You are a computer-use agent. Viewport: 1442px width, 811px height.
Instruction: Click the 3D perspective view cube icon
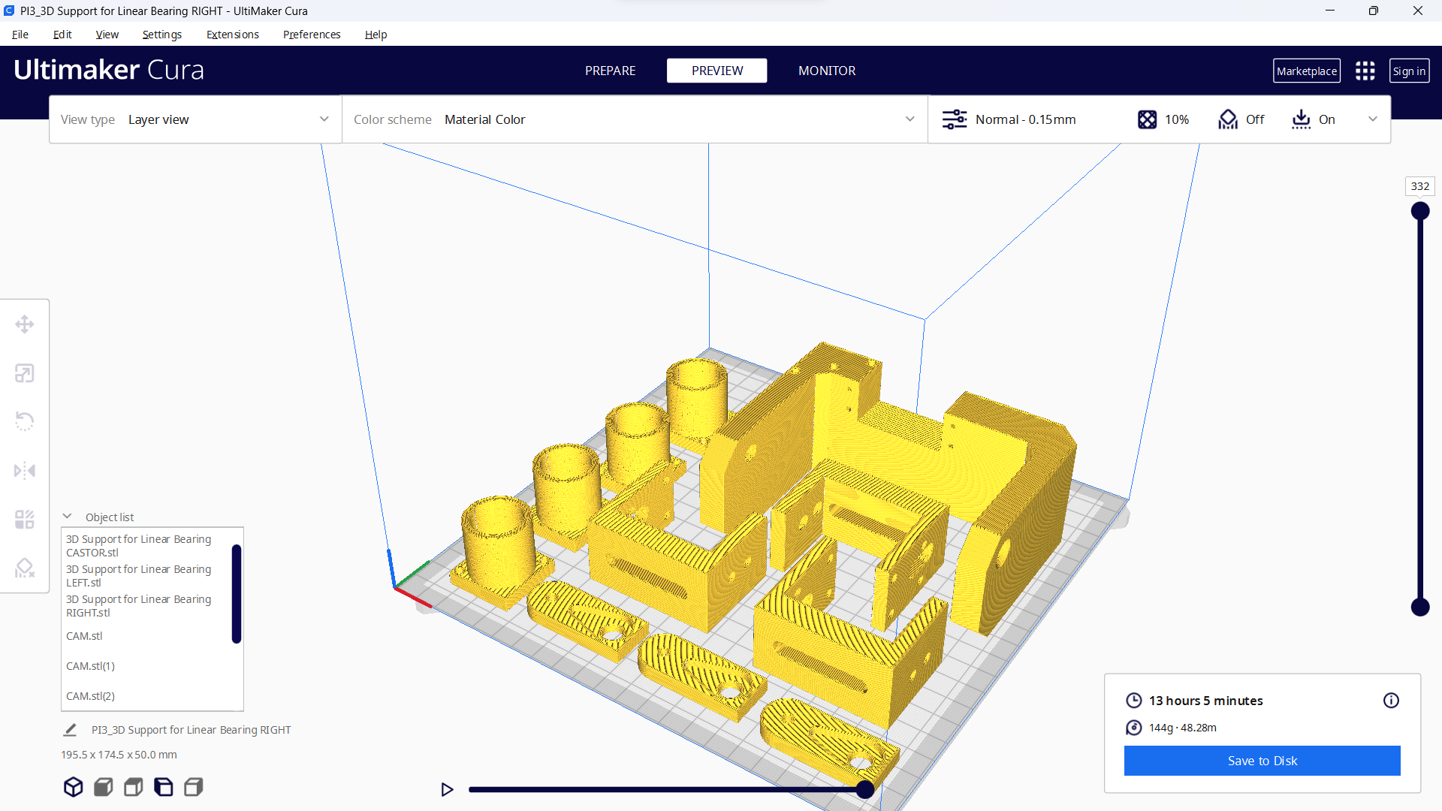coord(73,787)
